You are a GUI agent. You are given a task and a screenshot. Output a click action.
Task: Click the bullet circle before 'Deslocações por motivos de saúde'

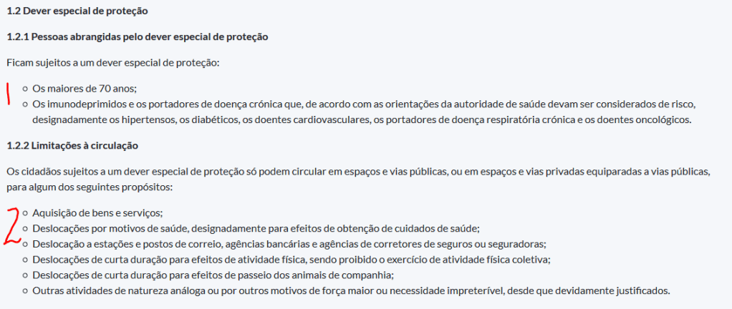point(25,228)
